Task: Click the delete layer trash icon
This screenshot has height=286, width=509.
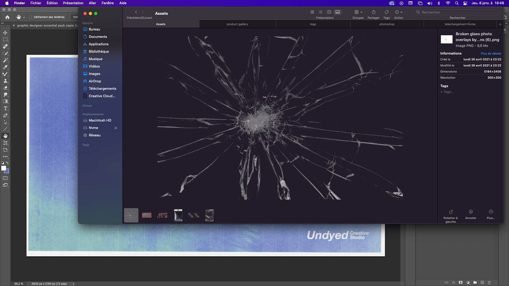Action: tap(489, 282)
